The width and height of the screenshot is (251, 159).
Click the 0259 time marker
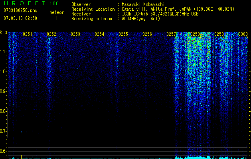(219, 34)
